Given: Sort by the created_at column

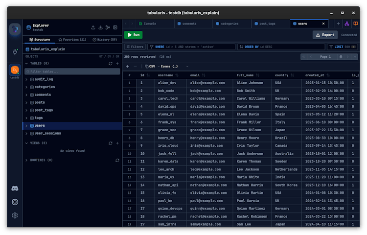Looking at the screenshot, I should (328, 75).
